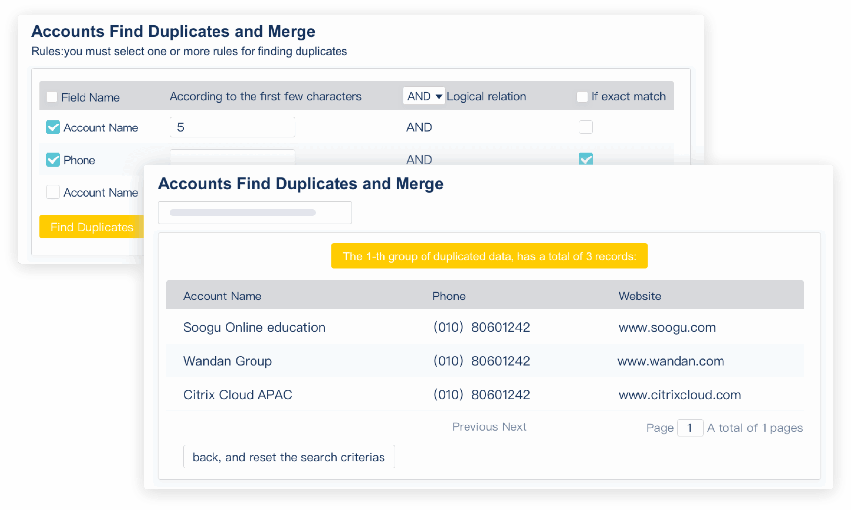Toggle the Field Name header checkbox
Screen dimensions: 851x510
[52, 97]
